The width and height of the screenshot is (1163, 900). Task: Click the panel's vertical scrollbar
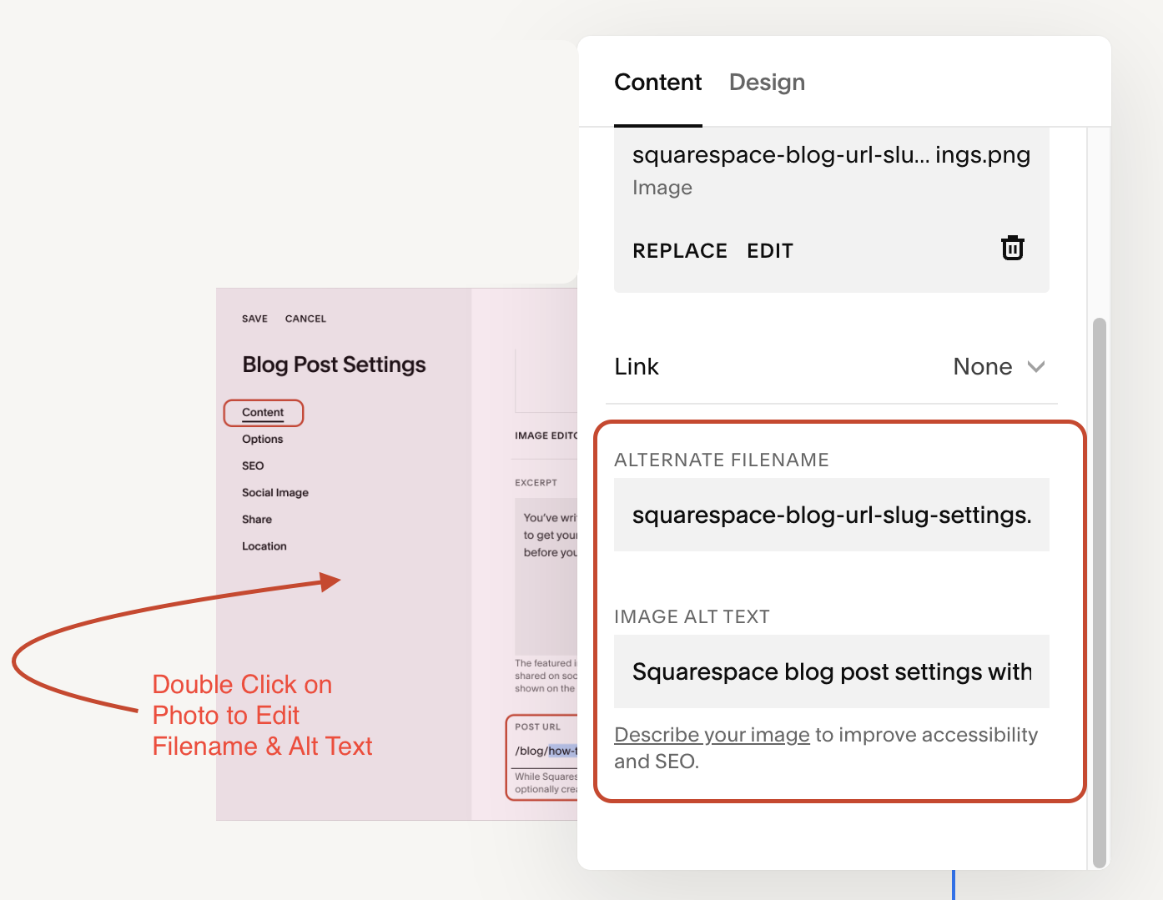point(1100,592)
